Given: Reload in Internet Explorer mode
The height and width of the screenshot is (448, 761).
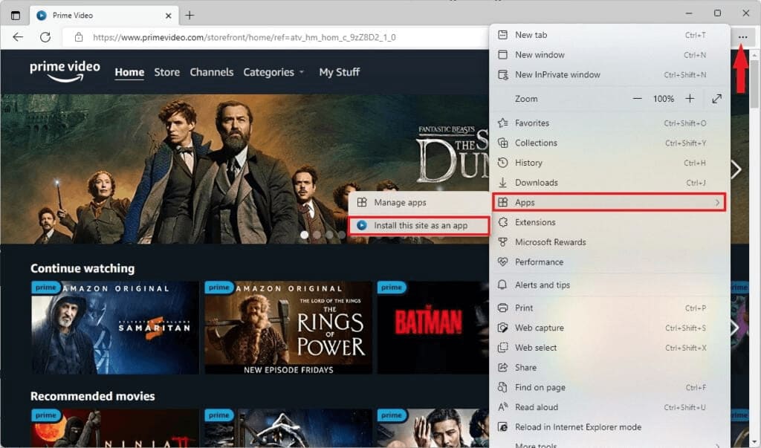Looking at the screenshot, I should pyautogui.click(x=609, y=428).
